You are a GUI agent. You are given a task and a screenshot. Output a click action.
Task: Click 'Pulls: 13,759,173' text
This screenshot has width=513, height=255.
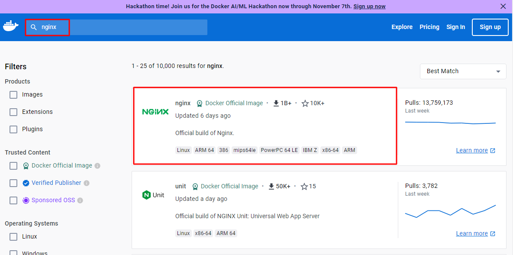click(x=429, y=103)
